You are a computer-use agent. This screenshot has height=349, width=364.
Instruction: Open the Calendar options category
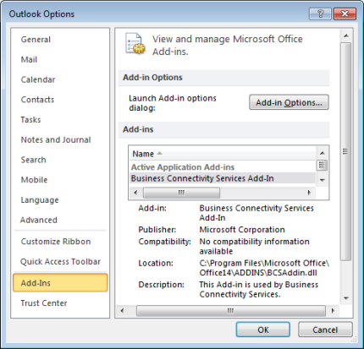[38, 79]
